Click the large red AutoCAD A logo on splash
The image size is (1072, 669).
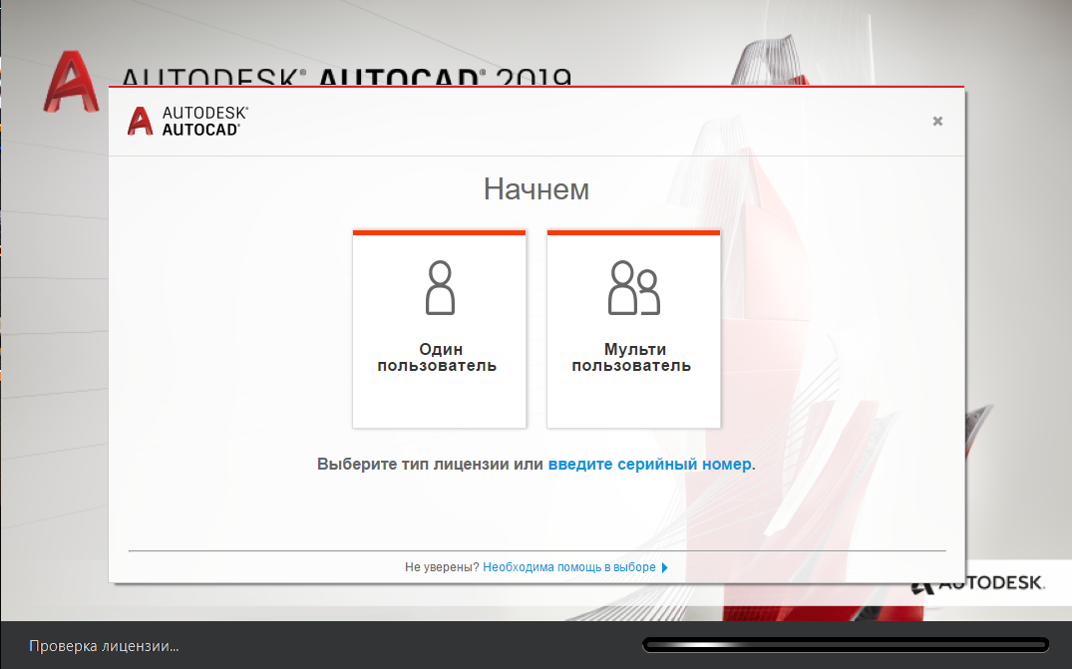[x=71, y=82]
